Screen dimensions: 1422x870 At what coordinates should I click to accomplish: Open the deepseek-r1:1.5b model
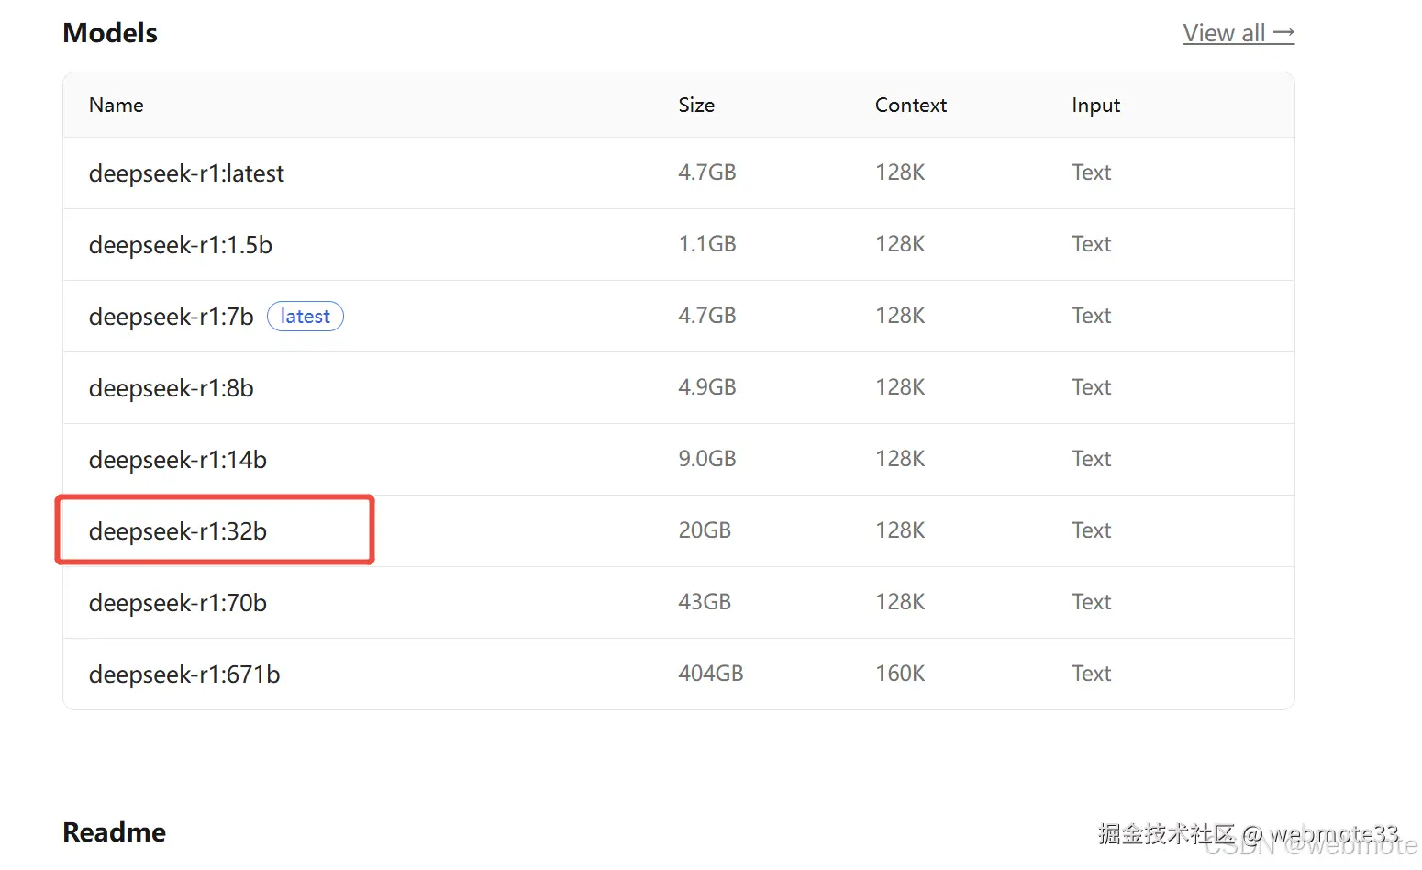point(180,245)
